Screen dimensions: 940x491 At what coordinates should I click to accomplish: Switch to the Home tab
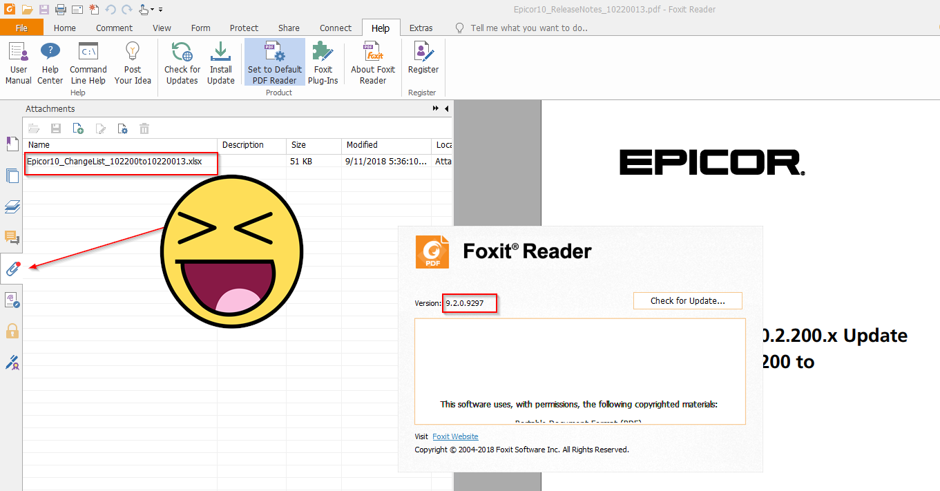(x=65, y=28)
